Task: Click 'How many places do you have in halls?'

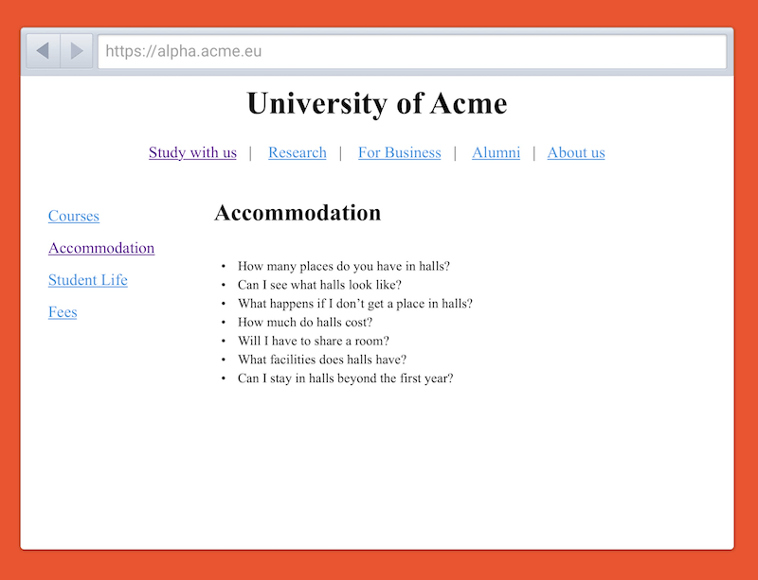Action: point(343,266)
